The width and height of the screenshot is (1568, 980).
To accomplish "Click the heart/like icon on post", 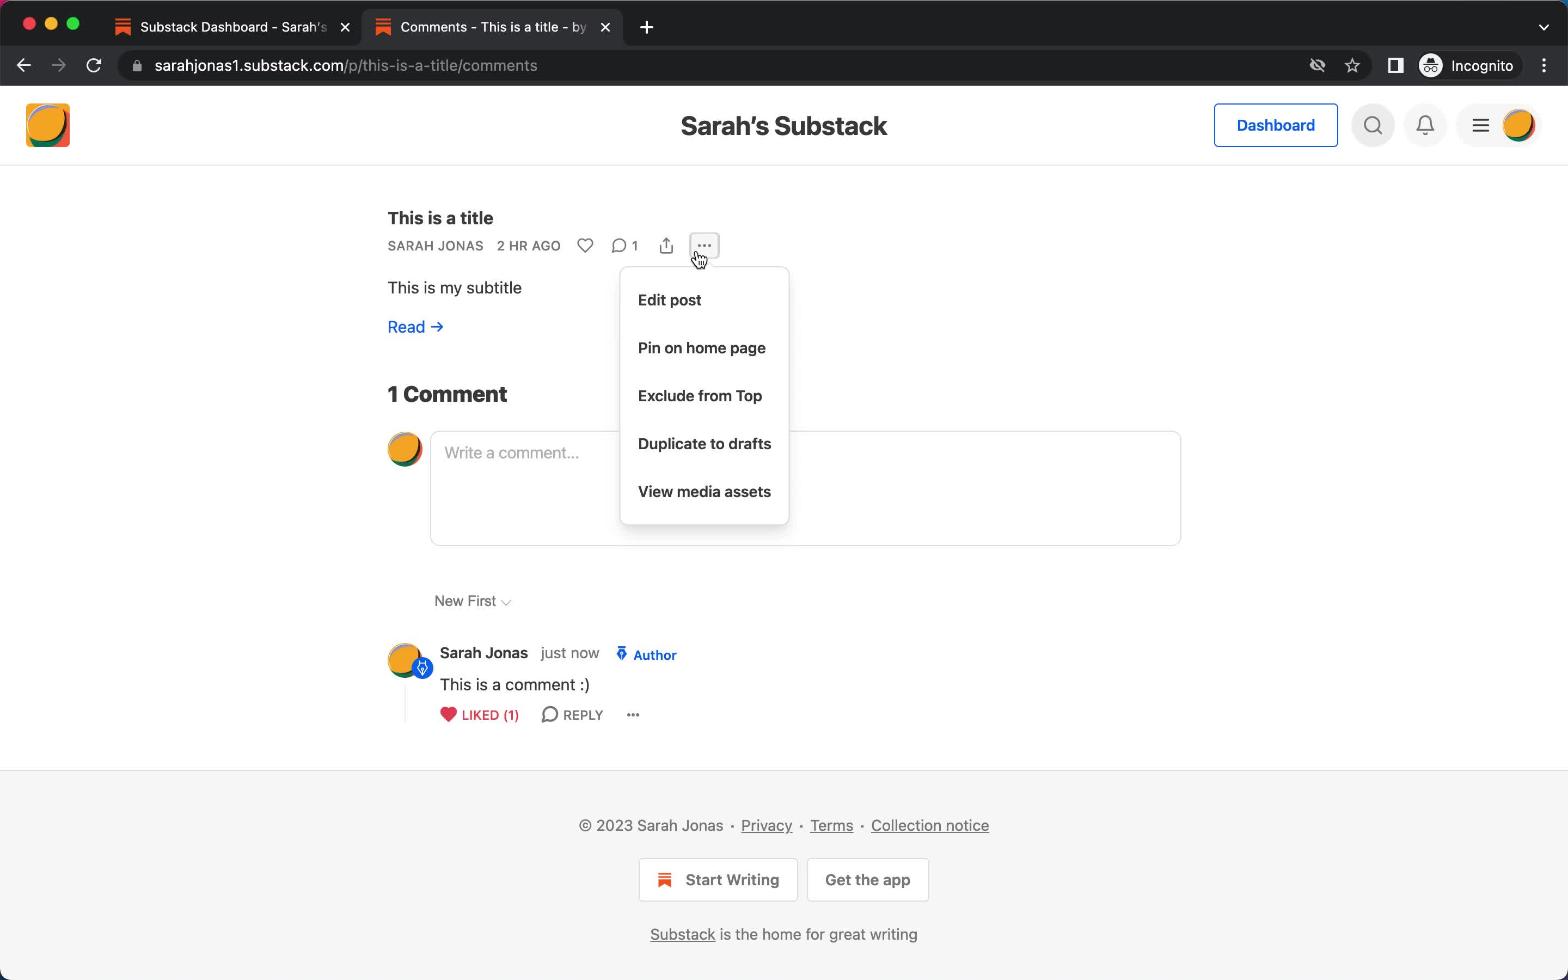I will point(585,246).
